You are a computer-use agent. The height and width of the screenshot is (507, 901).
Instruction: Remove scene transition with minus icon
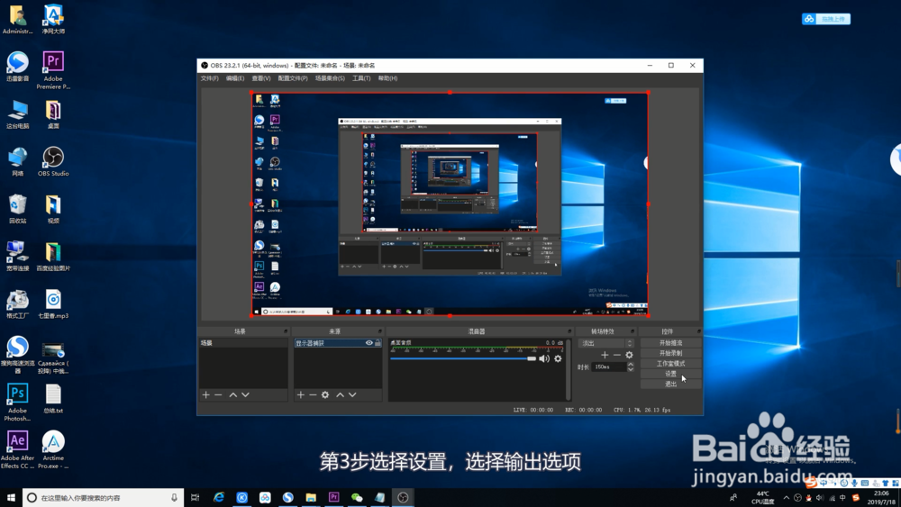tap(616, 355)
